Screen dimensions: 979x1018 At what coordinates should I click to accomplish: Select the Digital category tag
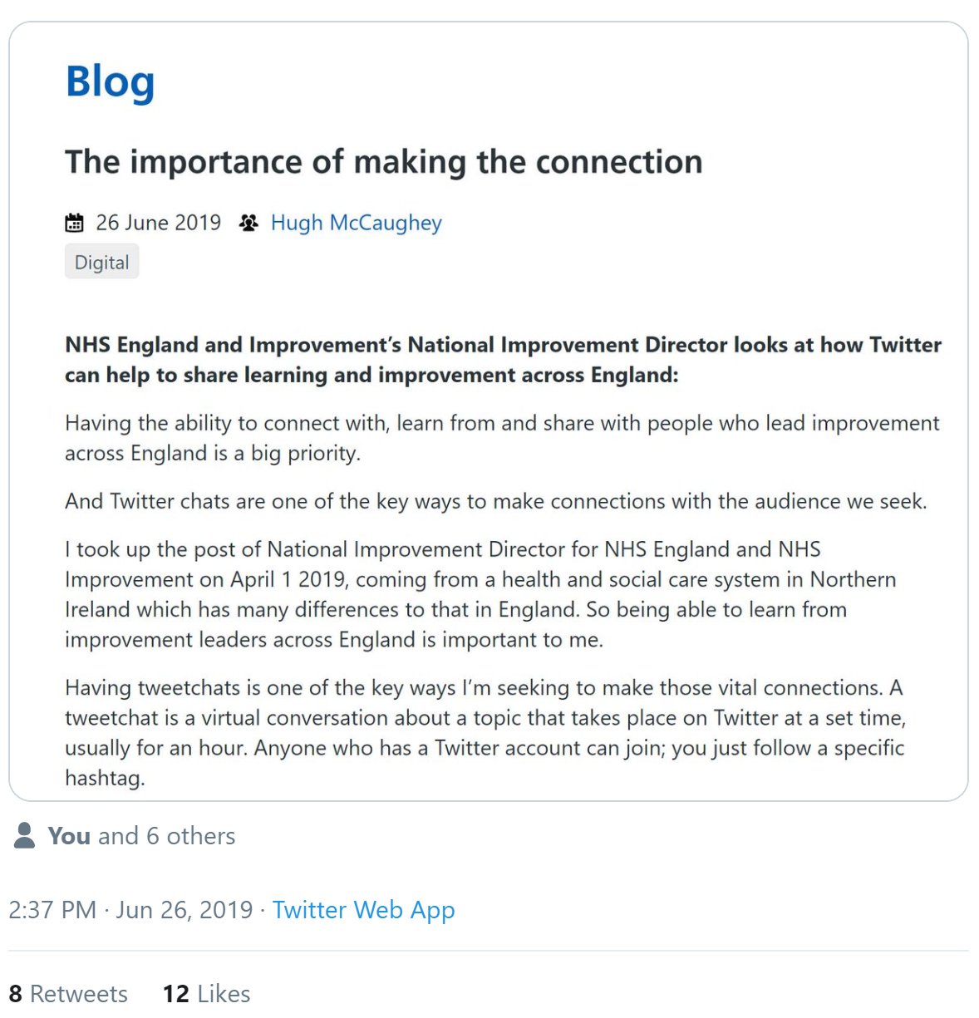click(102, 263)
